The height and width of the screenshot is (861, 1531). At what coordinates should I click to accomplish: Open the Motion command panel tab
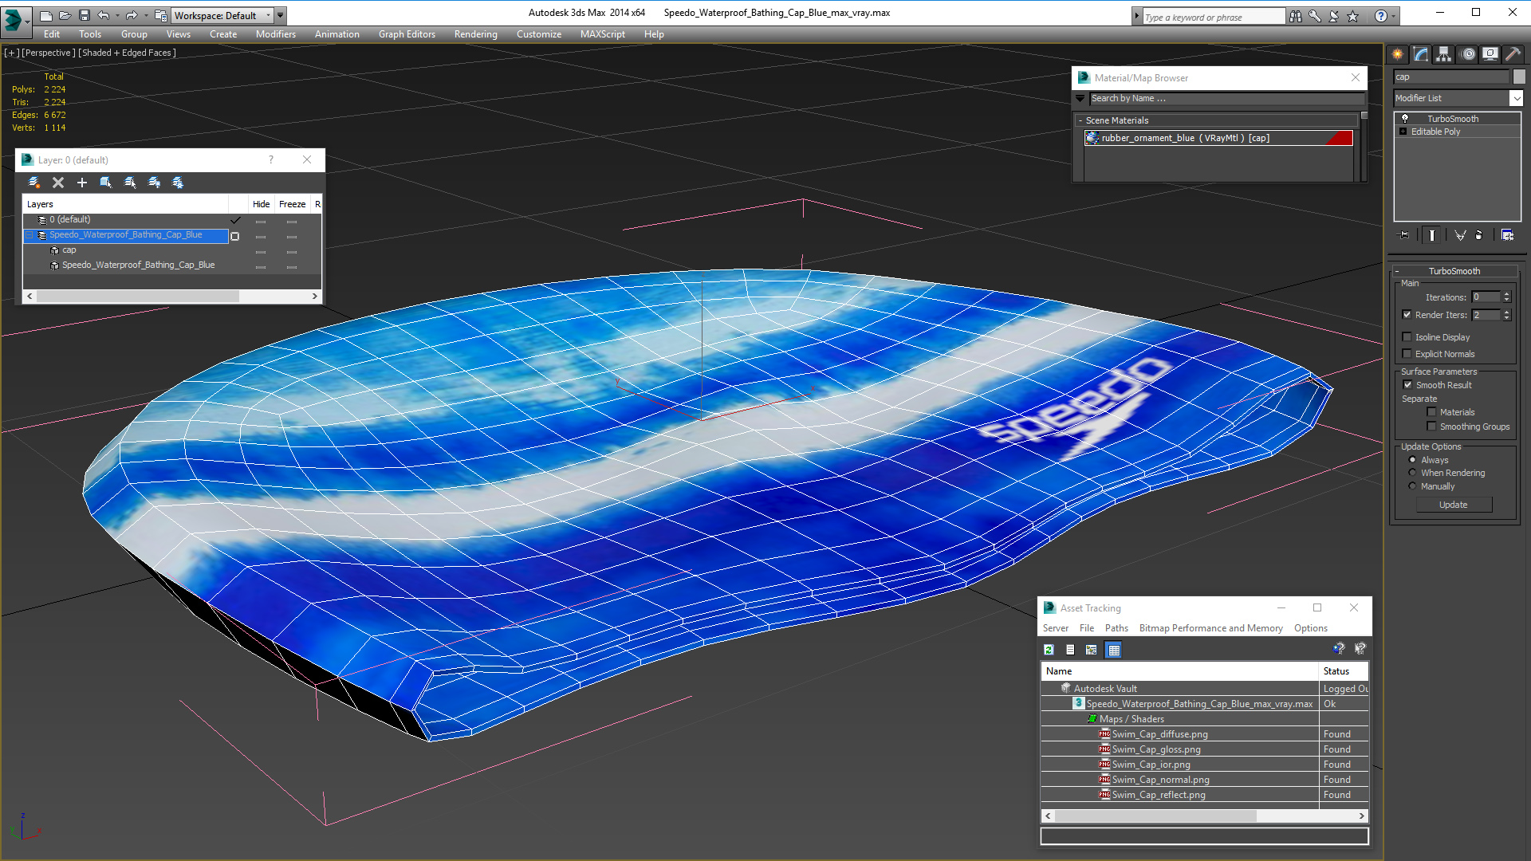(1468, 54)
